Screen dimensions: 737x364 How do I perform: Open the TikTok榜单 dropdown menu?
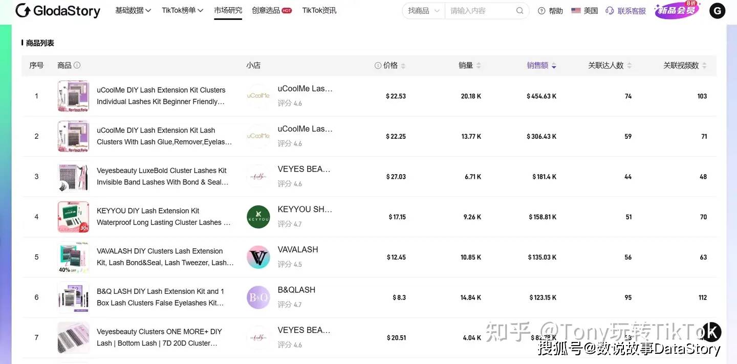(x=183, y=10)
